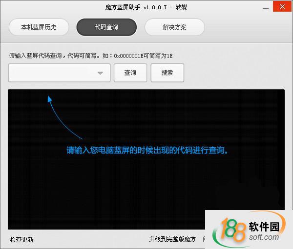The width and height of the screenshot is (293, 249).
Task: Click the 搜索 button
Action: (167, 73)
